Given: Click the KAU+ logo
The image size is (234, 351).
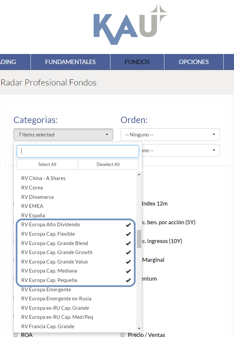Looking at the screenshot, I should coord(131,24).
